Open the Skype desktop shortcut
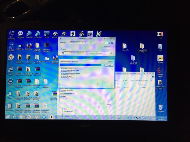 pyautogui.click(x=10, y=95)
